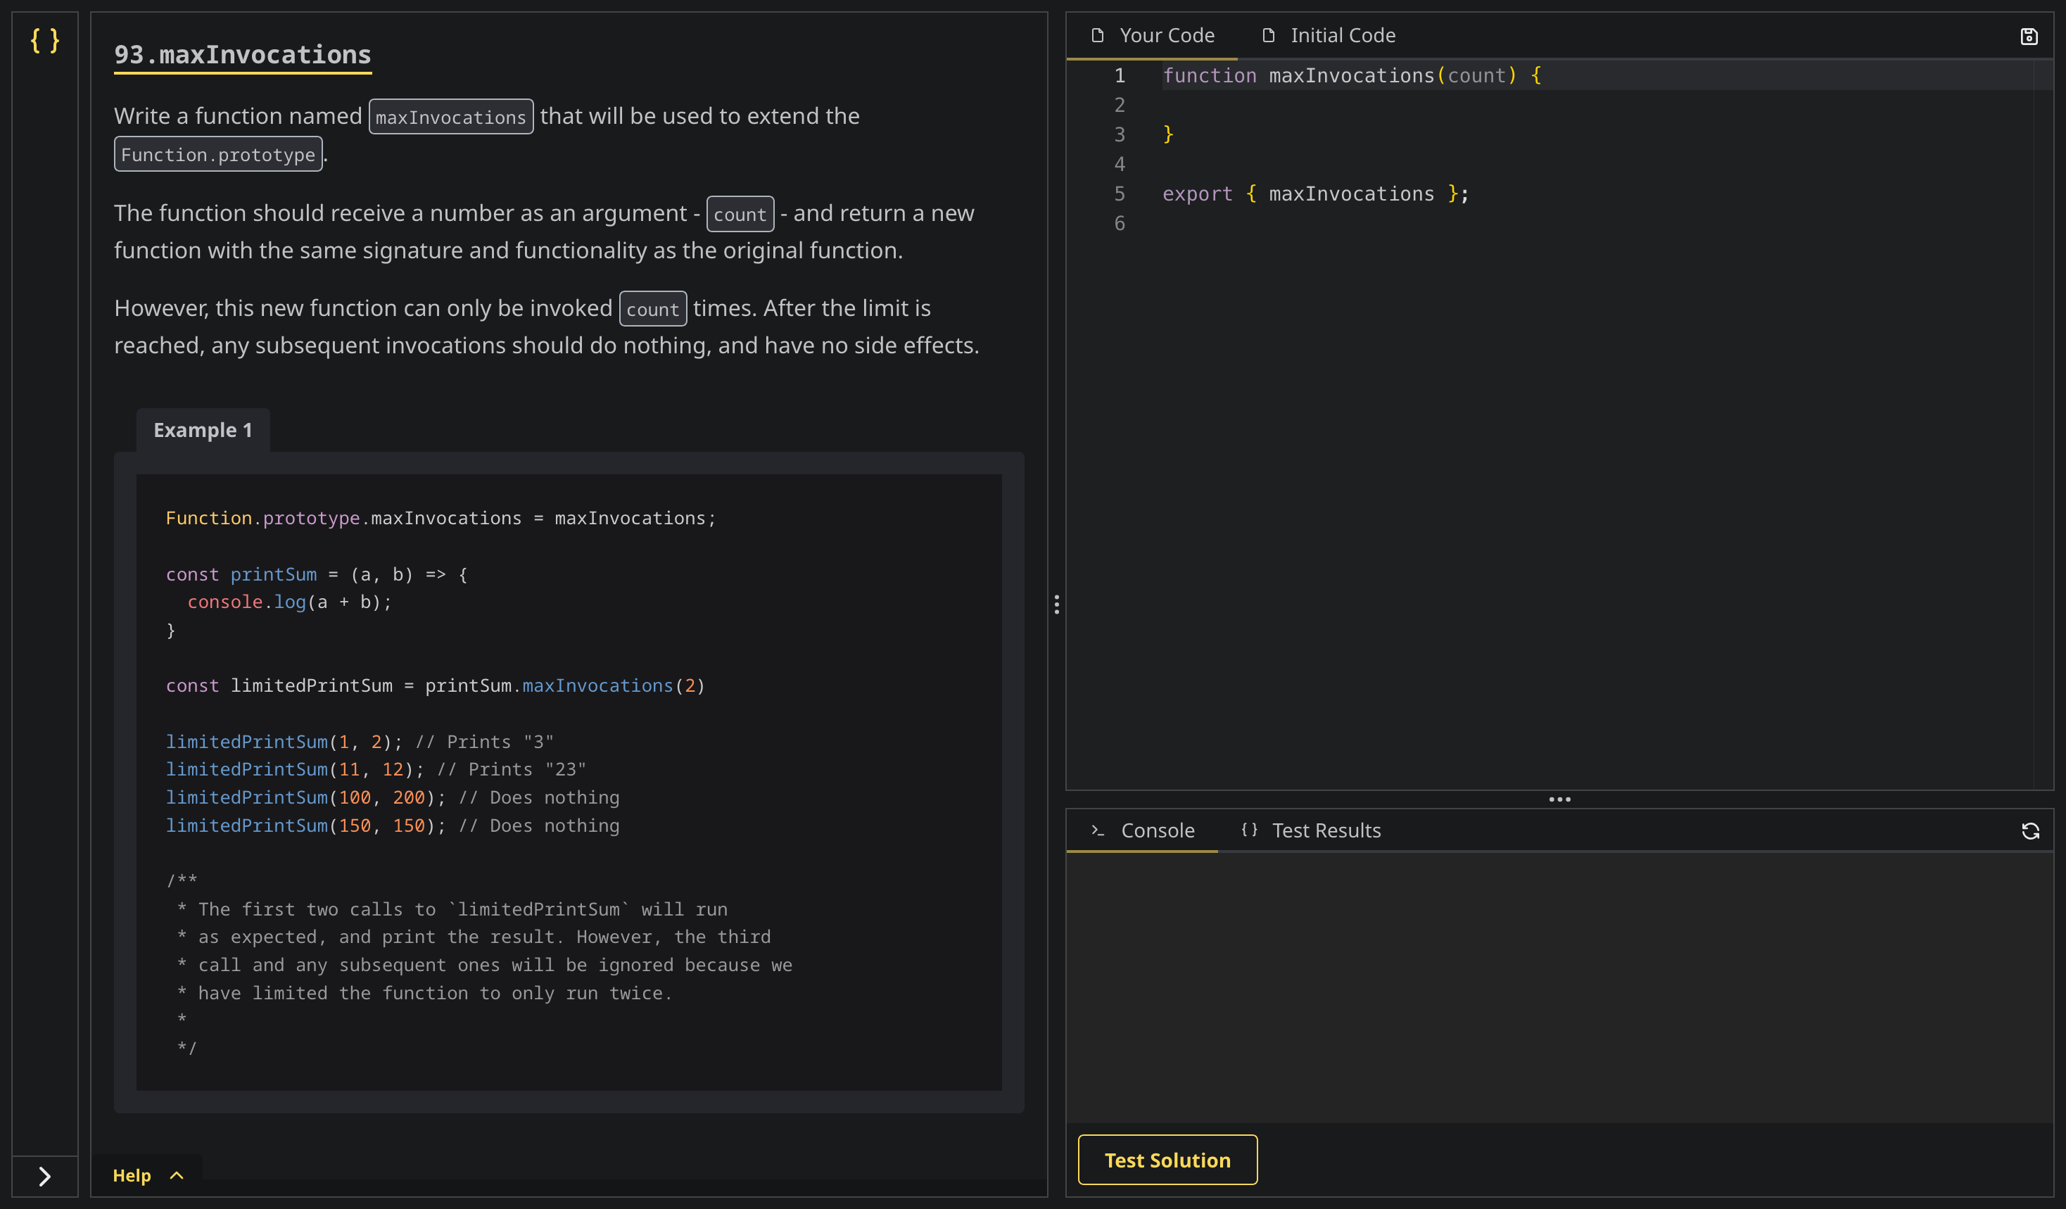
Task: Click the count chip after 'argument -'
Action: point(740,214)
